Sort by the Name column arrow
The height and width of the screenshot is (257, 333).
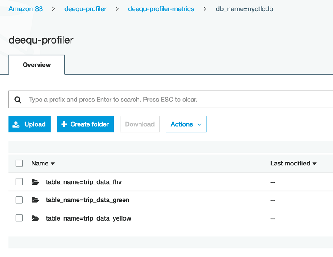[53, 164]
